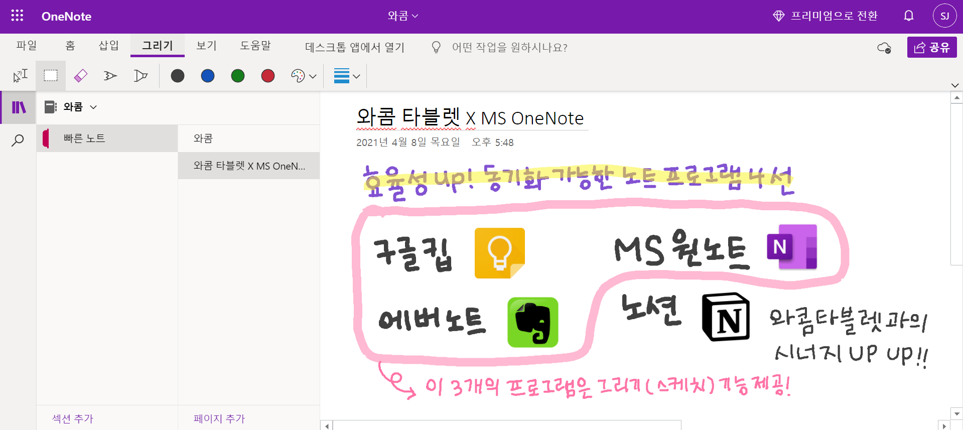The height and width of the screenshot is (430, 963).
Task: Click horizontal scrollbar left arrow
Action: (x=327, y=426)
